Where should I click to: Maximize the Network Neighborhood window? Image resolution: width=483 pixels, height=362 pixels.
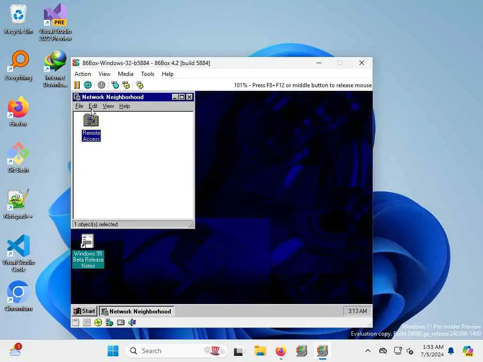[x=182, y=97]
